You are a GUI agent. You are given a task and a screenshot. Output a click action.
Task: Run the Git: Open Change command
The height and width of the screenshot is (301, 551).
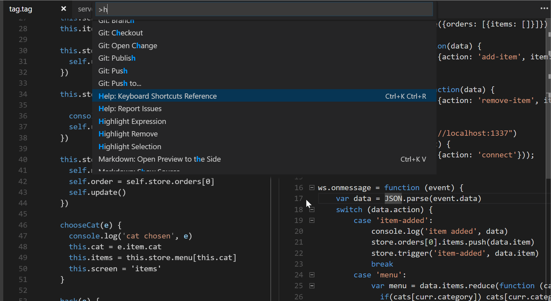[128, 46]
